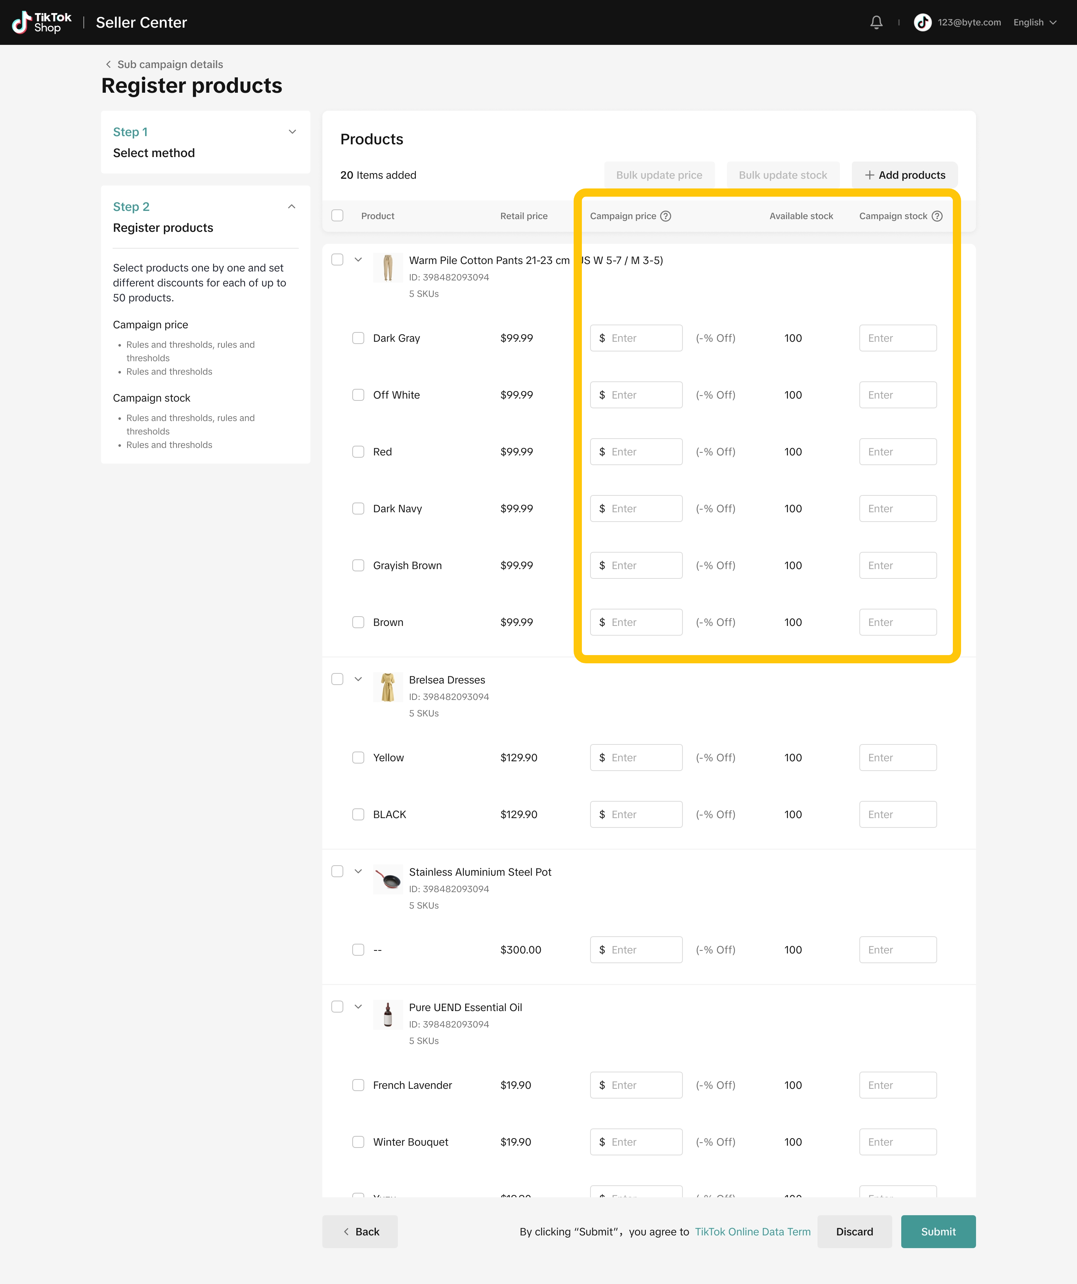The width and height of the screenshot is (1077, 1284).
Task: Click back arrow to Sub campaign details
Action: coord(108,64)
